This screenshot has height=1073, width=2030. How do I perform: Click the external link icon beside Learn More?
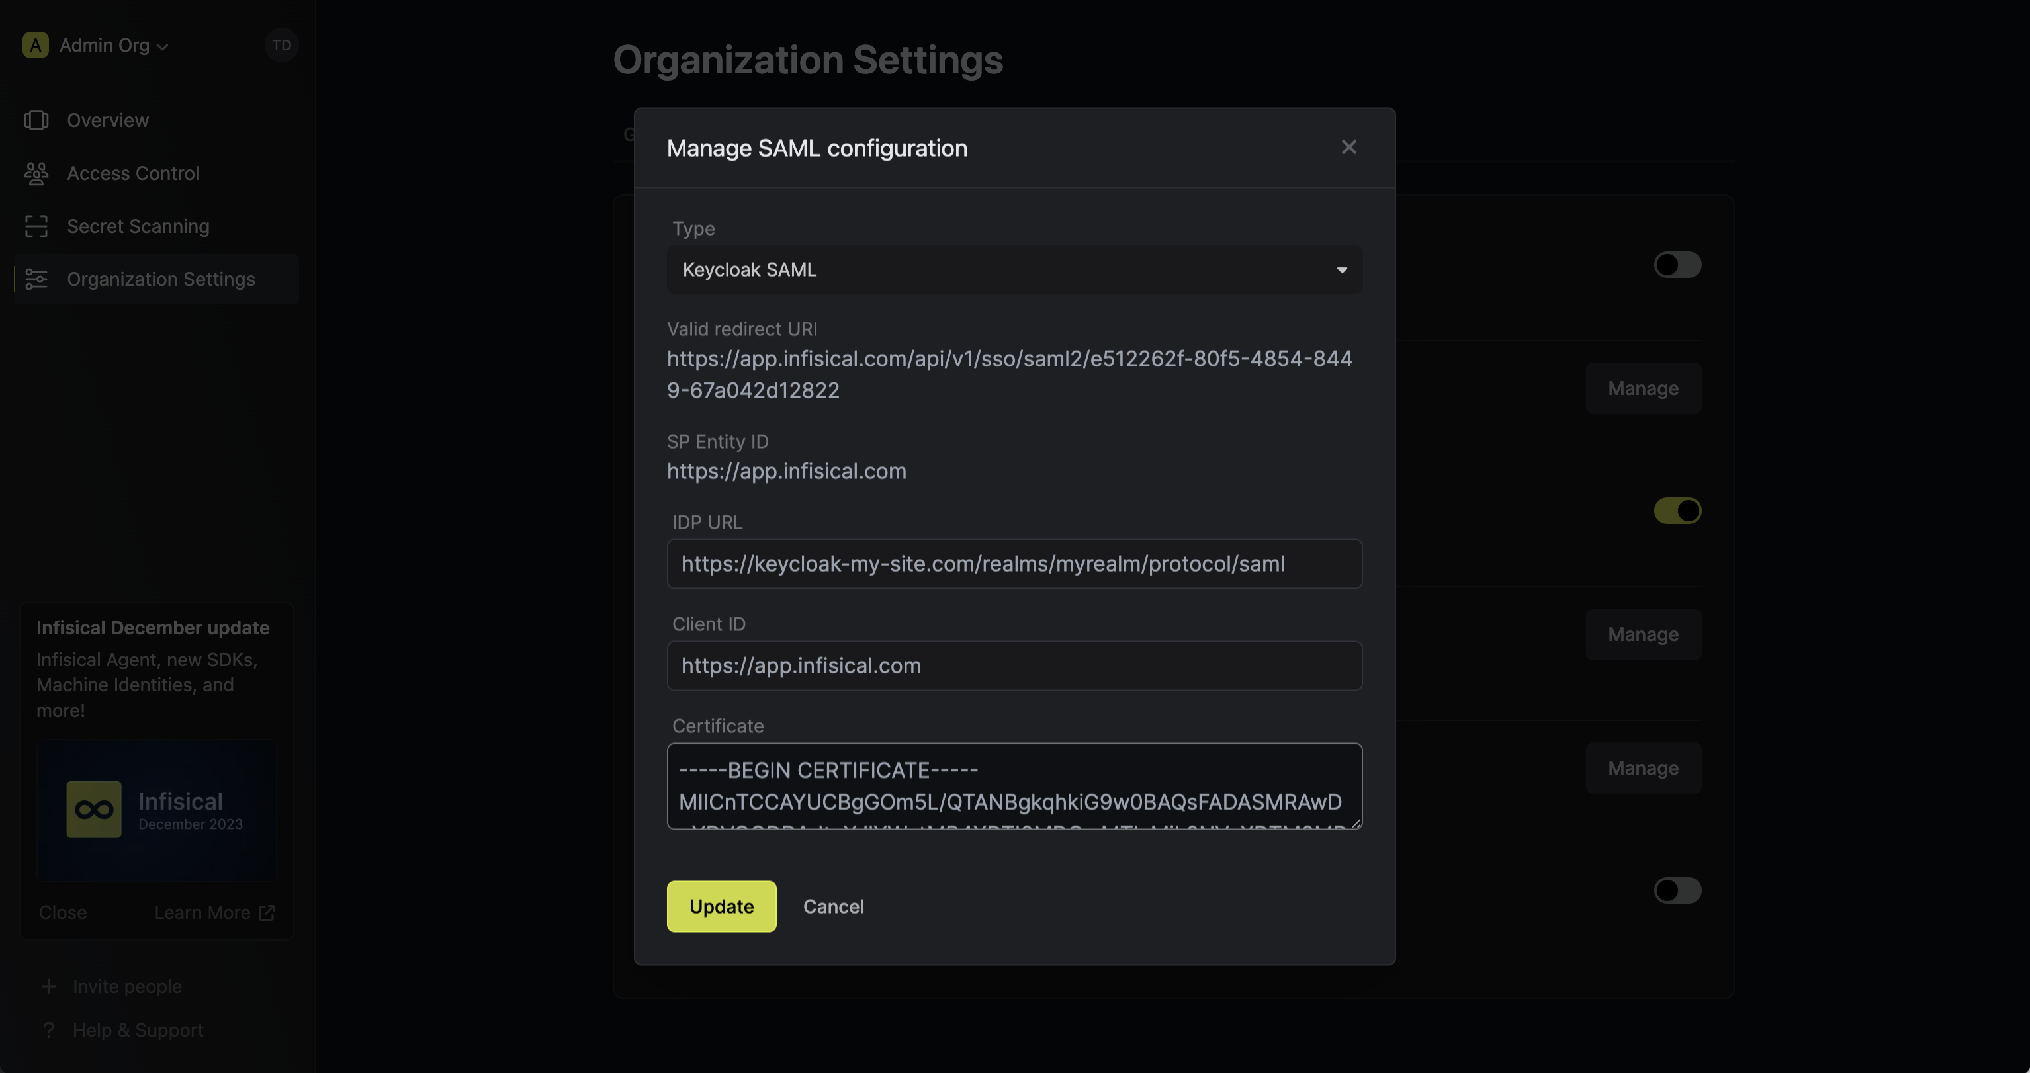[x=267, y=912]
